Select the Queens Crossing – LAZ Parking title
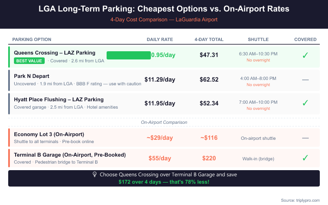This screenshot has height=205, width=328. pos(55,53)
